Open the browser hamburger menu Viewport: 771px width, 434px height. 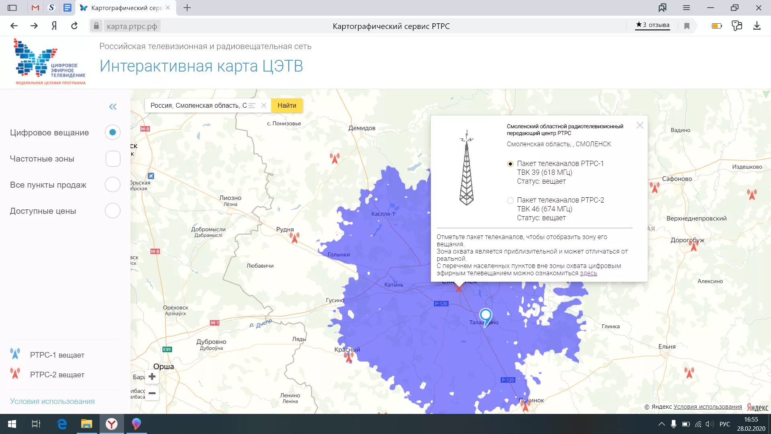click(x=686, y=8)
